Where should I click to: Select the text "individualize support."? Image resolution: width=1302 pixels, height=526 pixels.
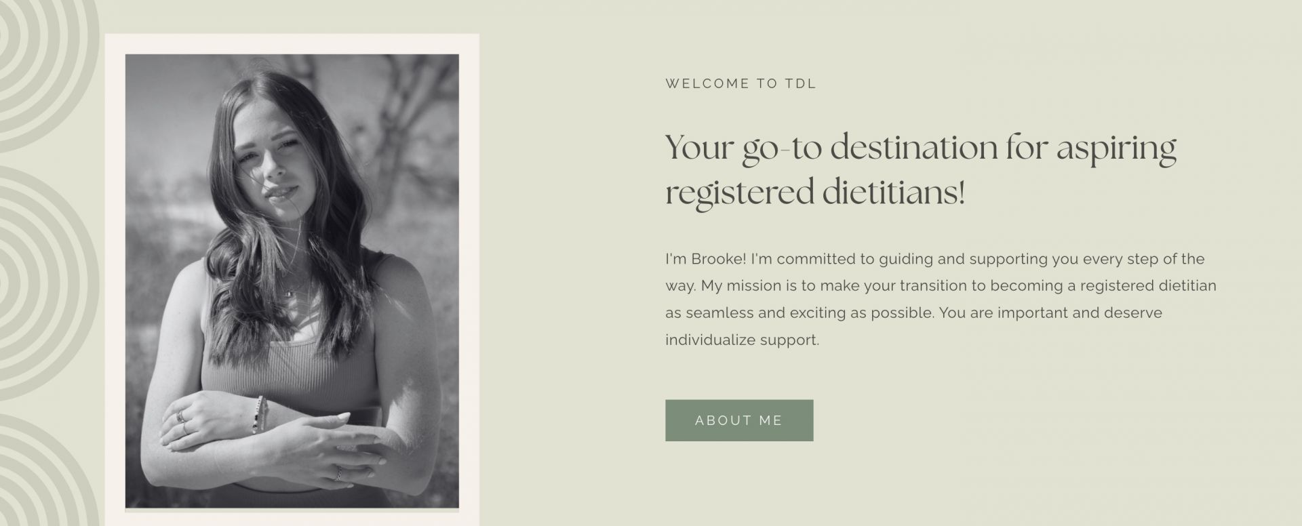point(742,340)
